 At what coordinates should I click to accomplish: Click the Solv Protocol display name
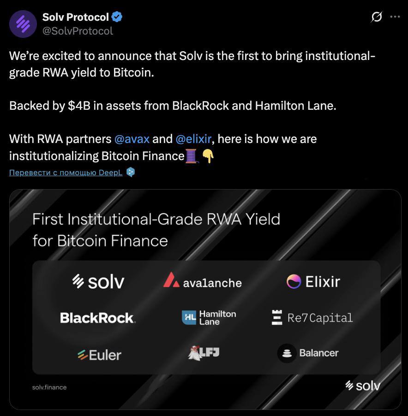click(x=76, y=17)
